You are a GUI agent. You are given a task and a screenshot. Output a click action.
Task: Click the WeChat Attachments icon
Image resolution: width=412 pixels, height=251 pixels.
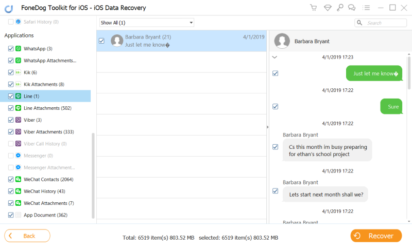click(x=18, y=203)
